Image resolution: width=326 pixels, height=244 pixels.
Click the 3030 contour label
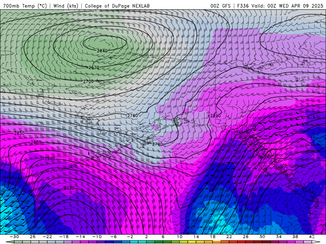69,188
